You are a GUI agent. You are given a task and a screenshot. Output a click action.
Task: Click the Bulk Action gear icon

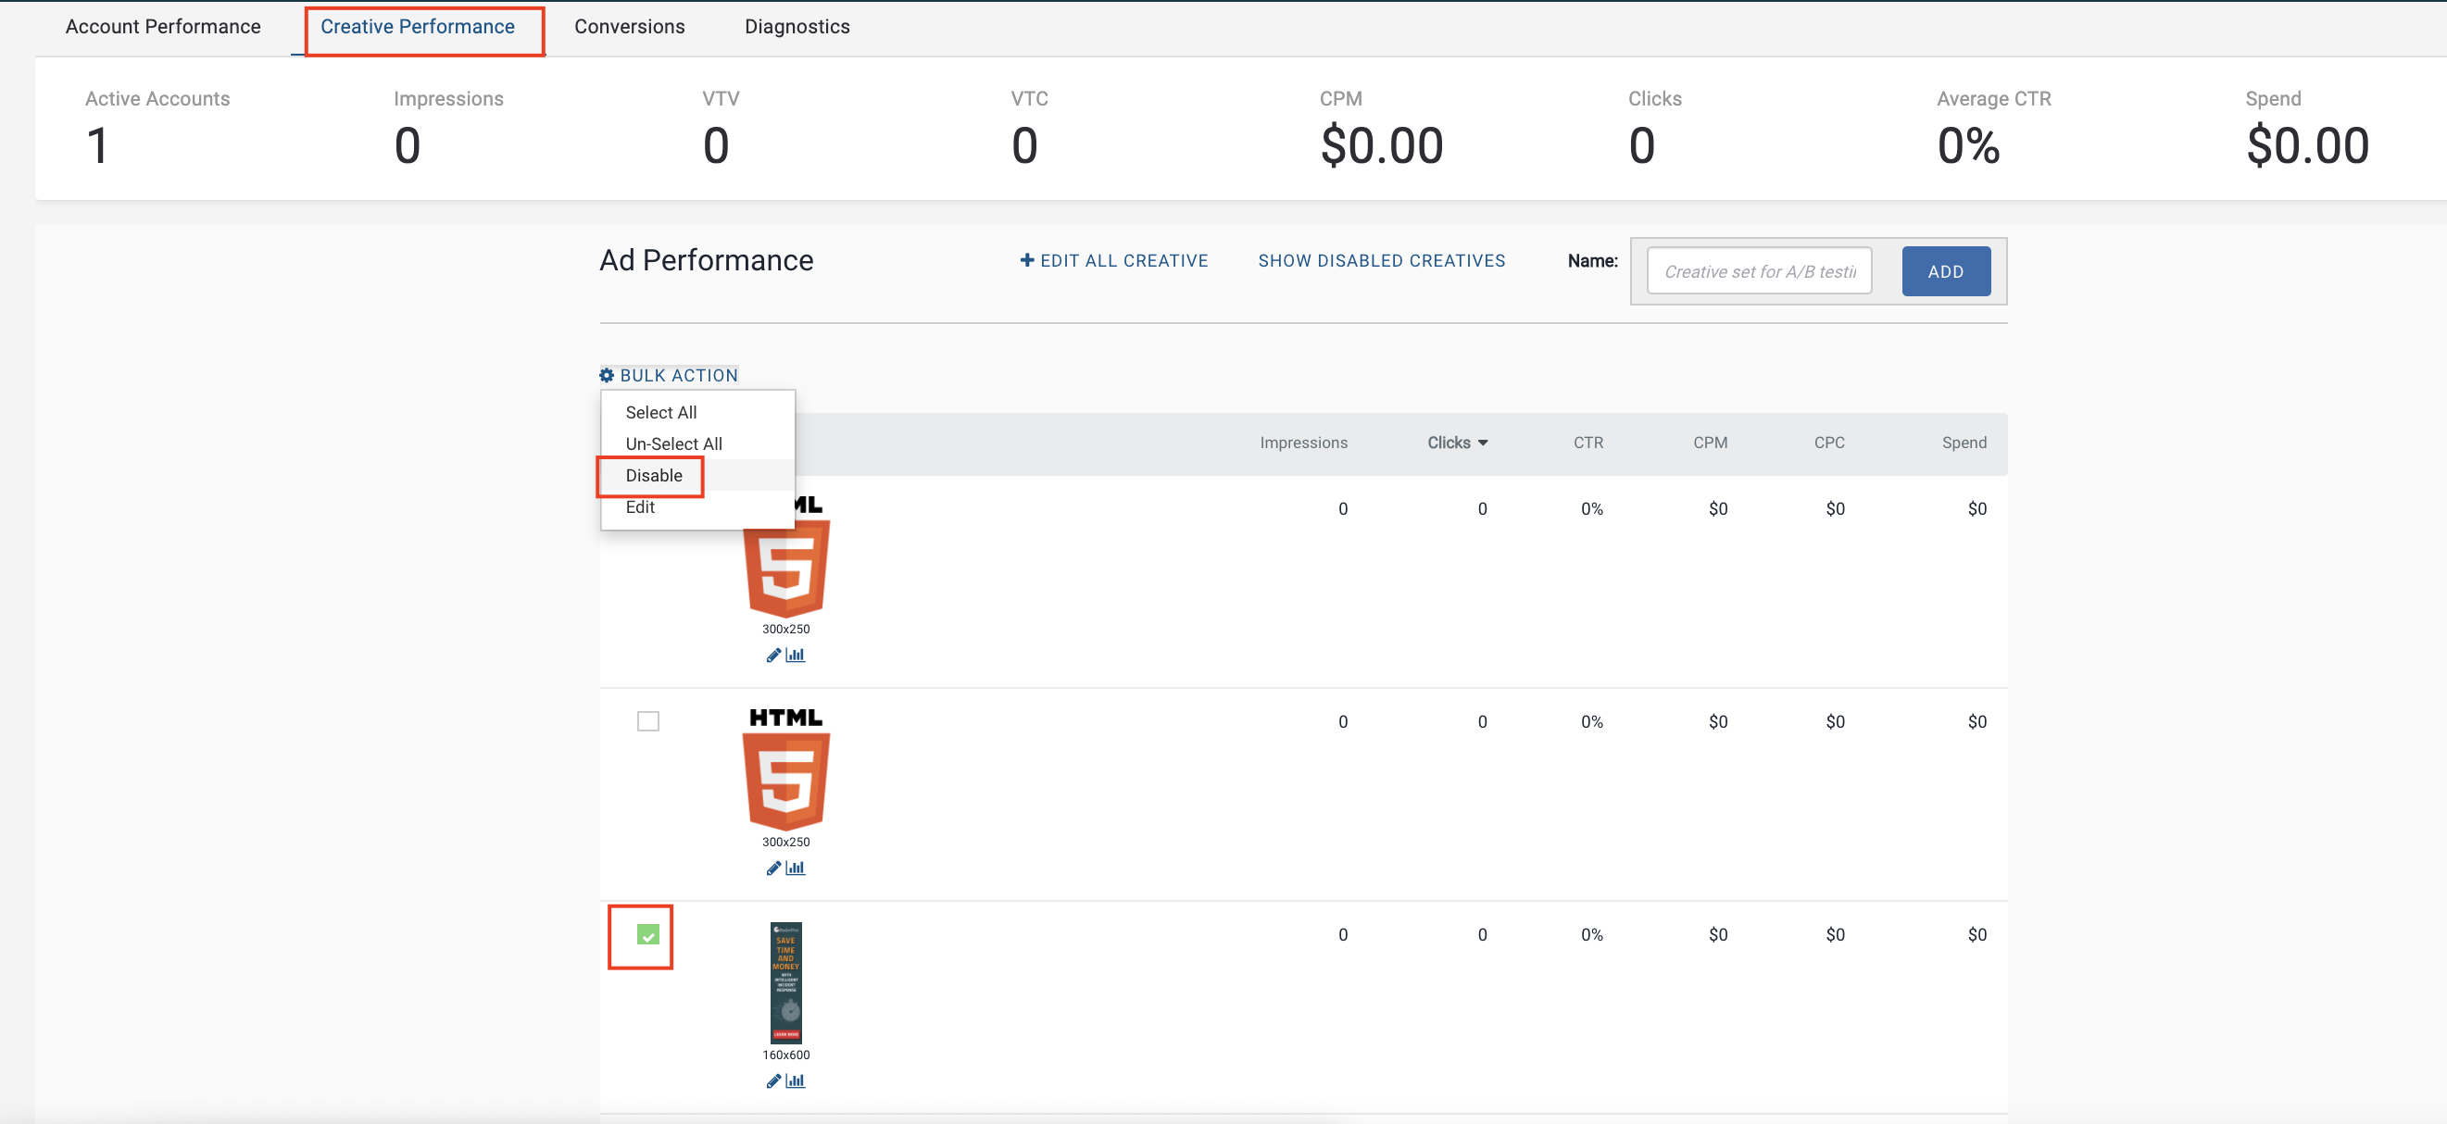click(607, 375)
